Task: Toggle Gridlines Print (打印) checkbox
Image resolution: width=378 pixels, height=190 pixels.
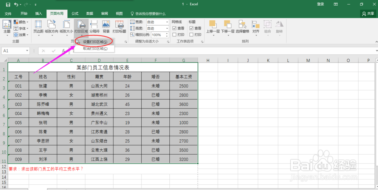Action: [x=175, y=35]
